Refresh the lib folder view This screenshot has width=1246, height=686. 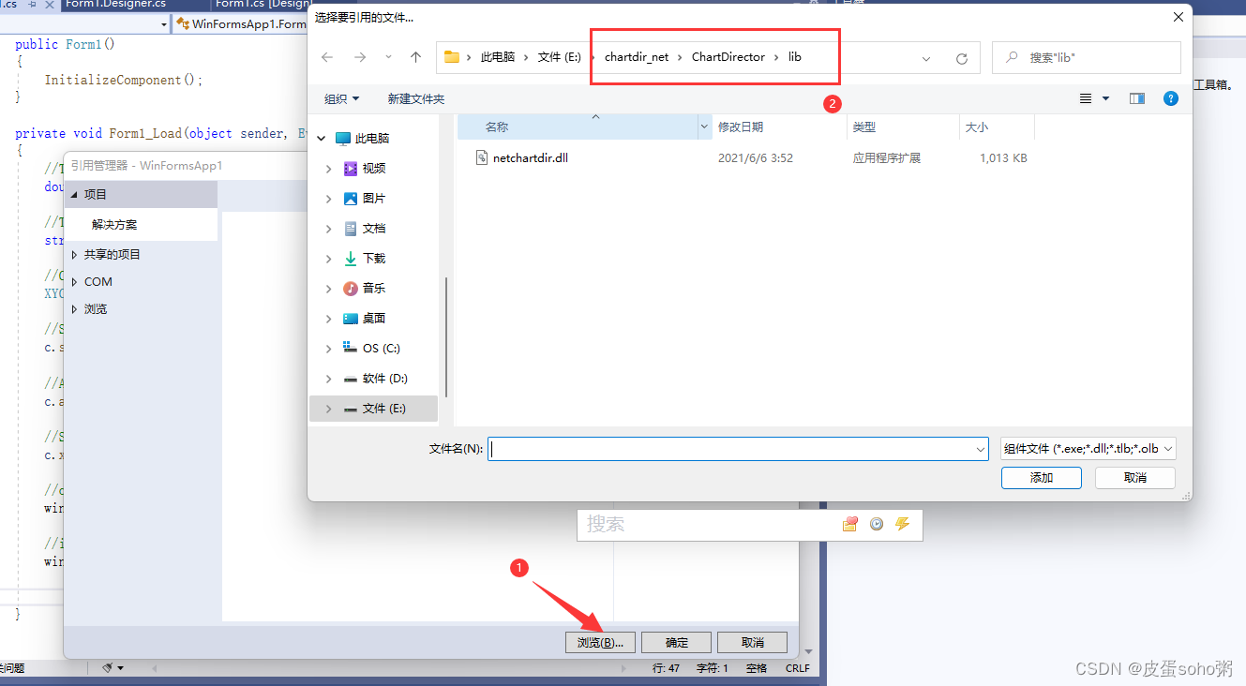[x=962, y=57]
